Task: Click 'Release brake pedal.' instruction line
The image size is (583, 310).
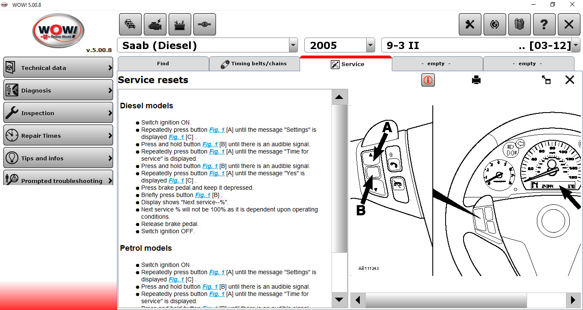Action: [x=170, y=224]
